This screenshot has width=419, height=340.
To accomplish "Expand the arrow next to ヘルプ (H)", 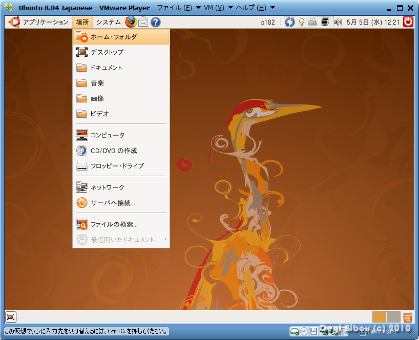I will point(273,8).
